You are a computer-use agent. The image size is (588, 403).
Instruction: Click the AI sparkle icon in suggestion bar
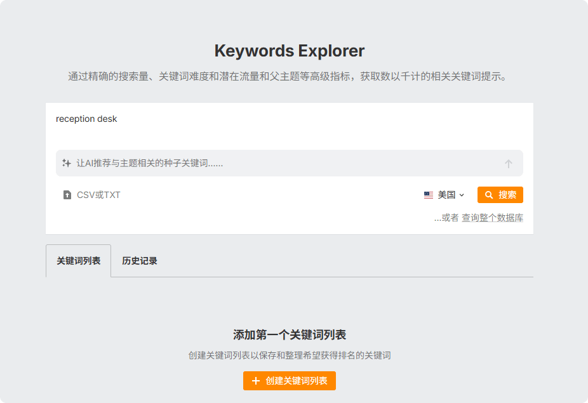tap(66, 163)
